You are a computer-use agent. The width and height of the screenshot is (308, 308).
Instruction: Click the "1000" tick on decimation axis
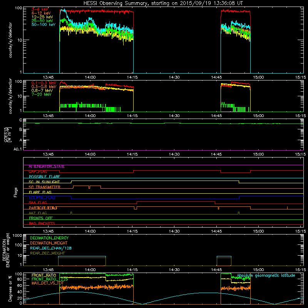(17, 236)
